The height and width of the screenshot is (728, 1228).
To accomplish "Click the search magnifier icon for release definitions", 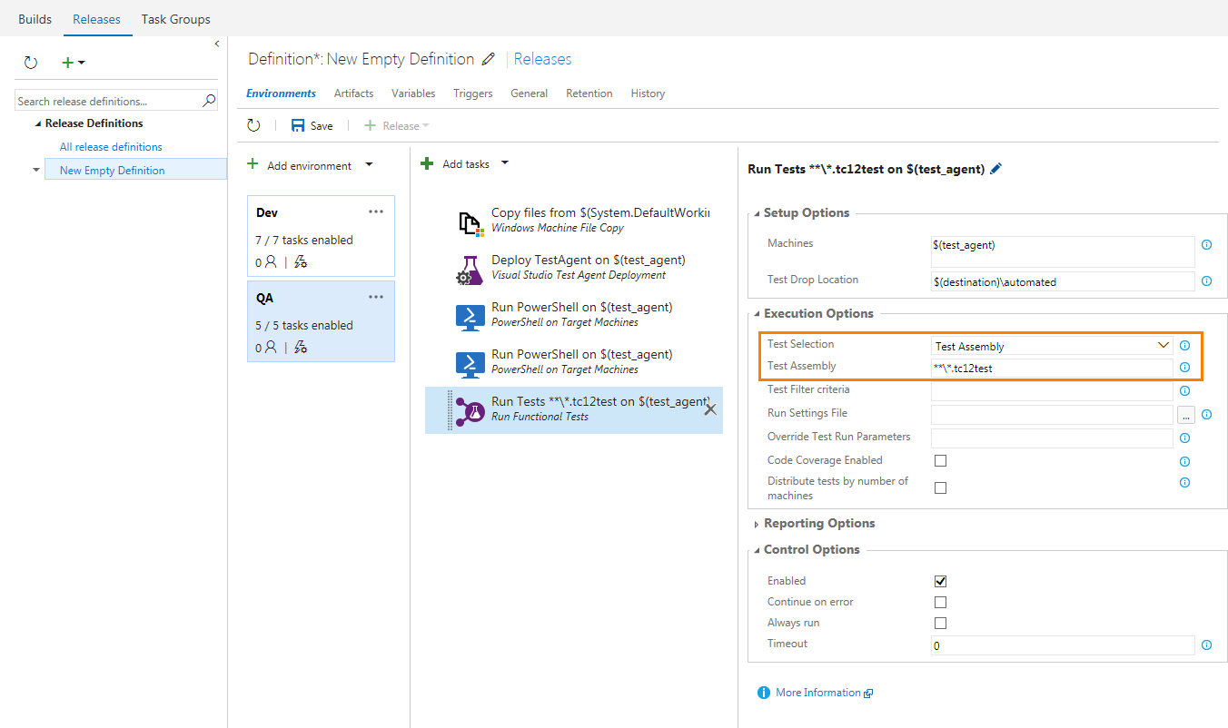I will (x=208, y=101).
